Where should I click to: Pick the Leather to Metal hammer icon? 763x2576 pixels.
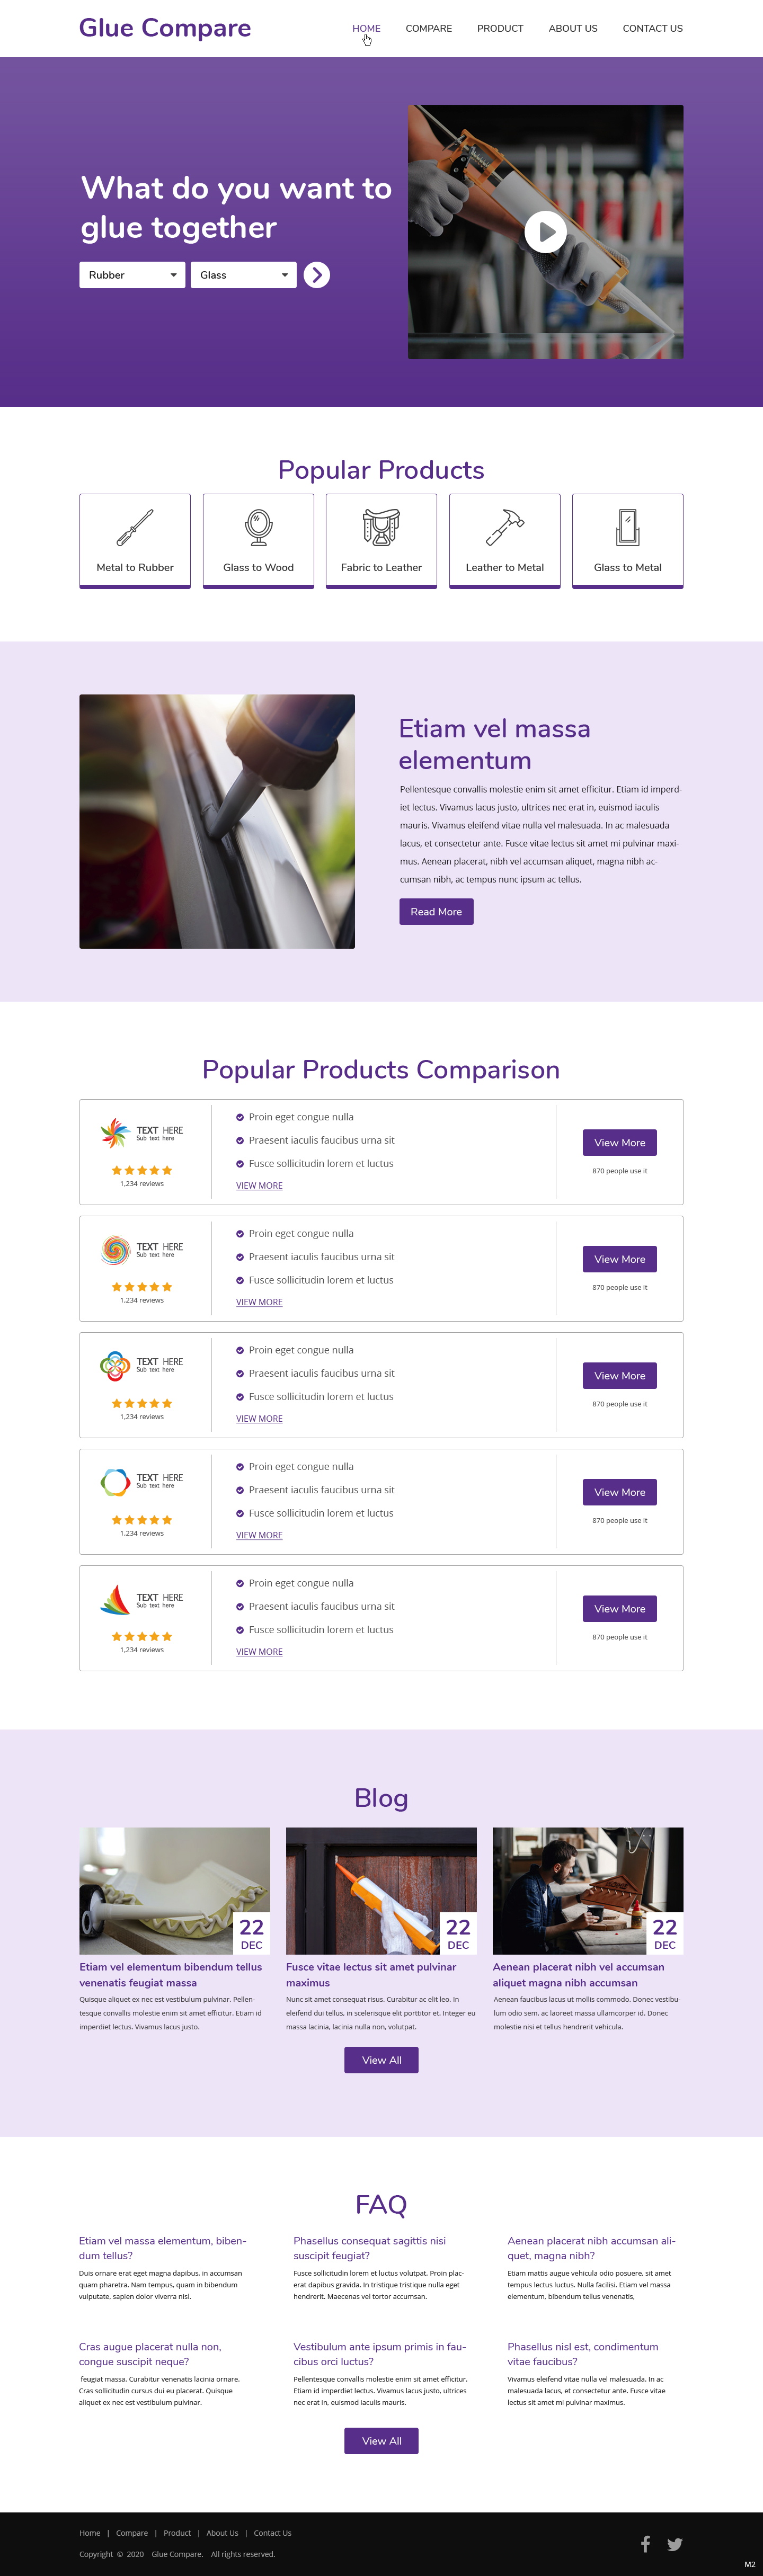(504, 527)
